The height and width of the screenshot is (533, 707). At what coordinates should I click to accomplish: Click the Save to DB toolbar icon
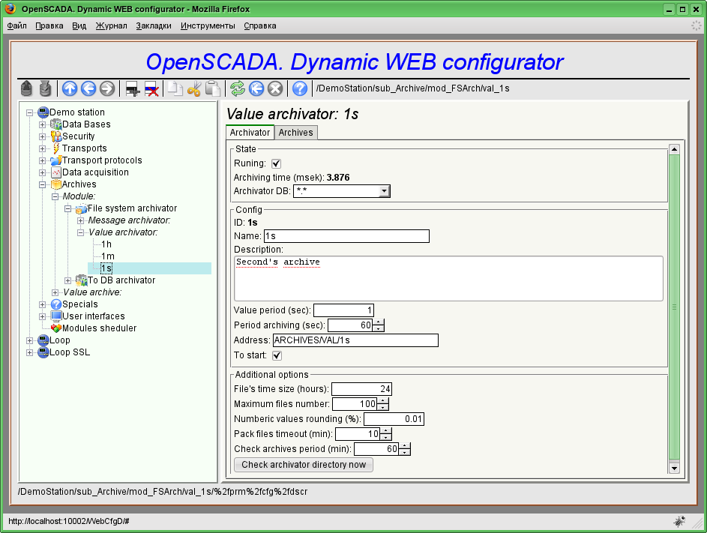[x=45, y=88]
